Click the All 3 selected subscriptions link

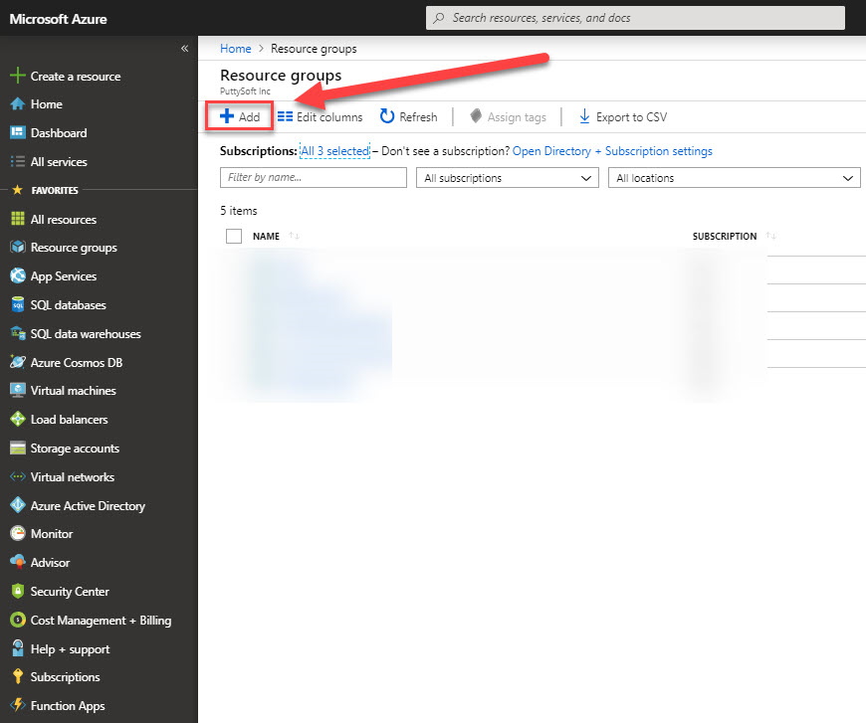334,151
